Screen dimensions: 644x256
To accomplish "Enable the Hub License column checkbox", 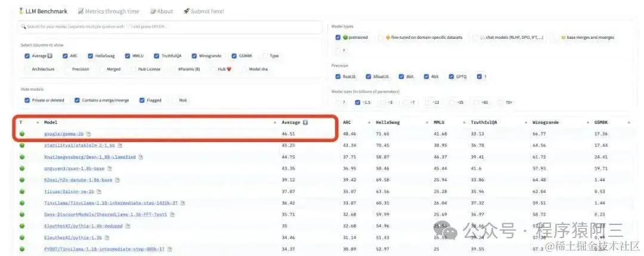I will click(x=133, y=69).
